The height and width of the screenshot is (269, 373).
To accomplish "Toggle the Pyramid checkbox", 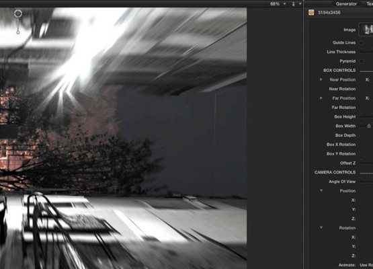I will 362,61.
